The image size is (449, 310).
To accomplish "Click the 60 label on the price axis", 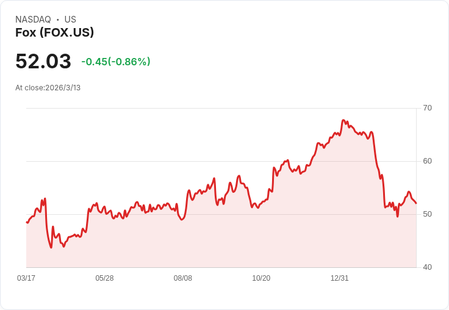I will point(427,161).
